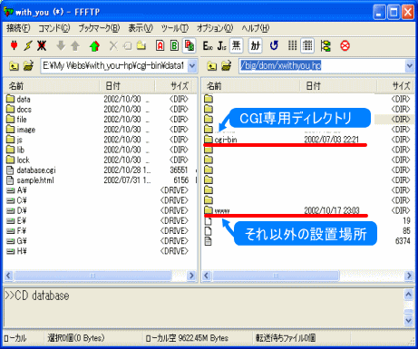Image resolution: width=418 pixels, height=349 pixels.
Task: Sort remote list by サイズ header
Action: (x=395, y=86)
